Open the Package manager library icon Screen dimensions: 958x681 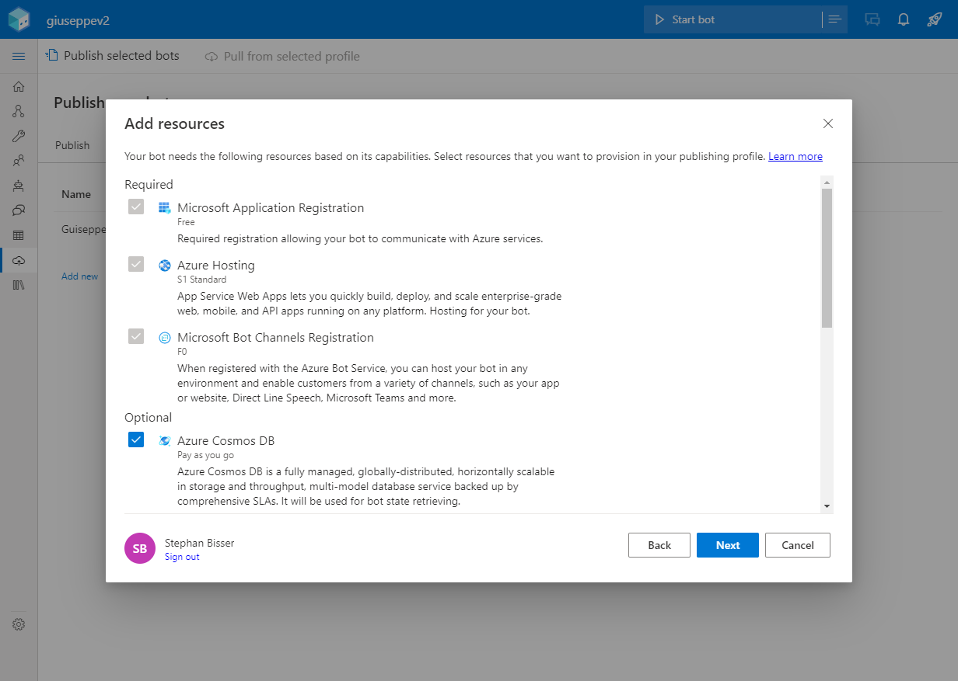(19, 285)
